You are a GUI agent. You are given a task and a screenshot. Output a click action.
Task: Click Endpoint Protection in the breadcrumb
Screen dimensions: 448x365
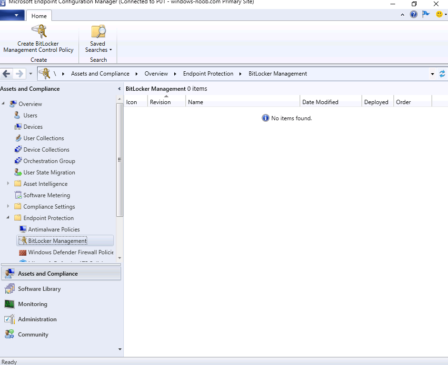[208, 74]
